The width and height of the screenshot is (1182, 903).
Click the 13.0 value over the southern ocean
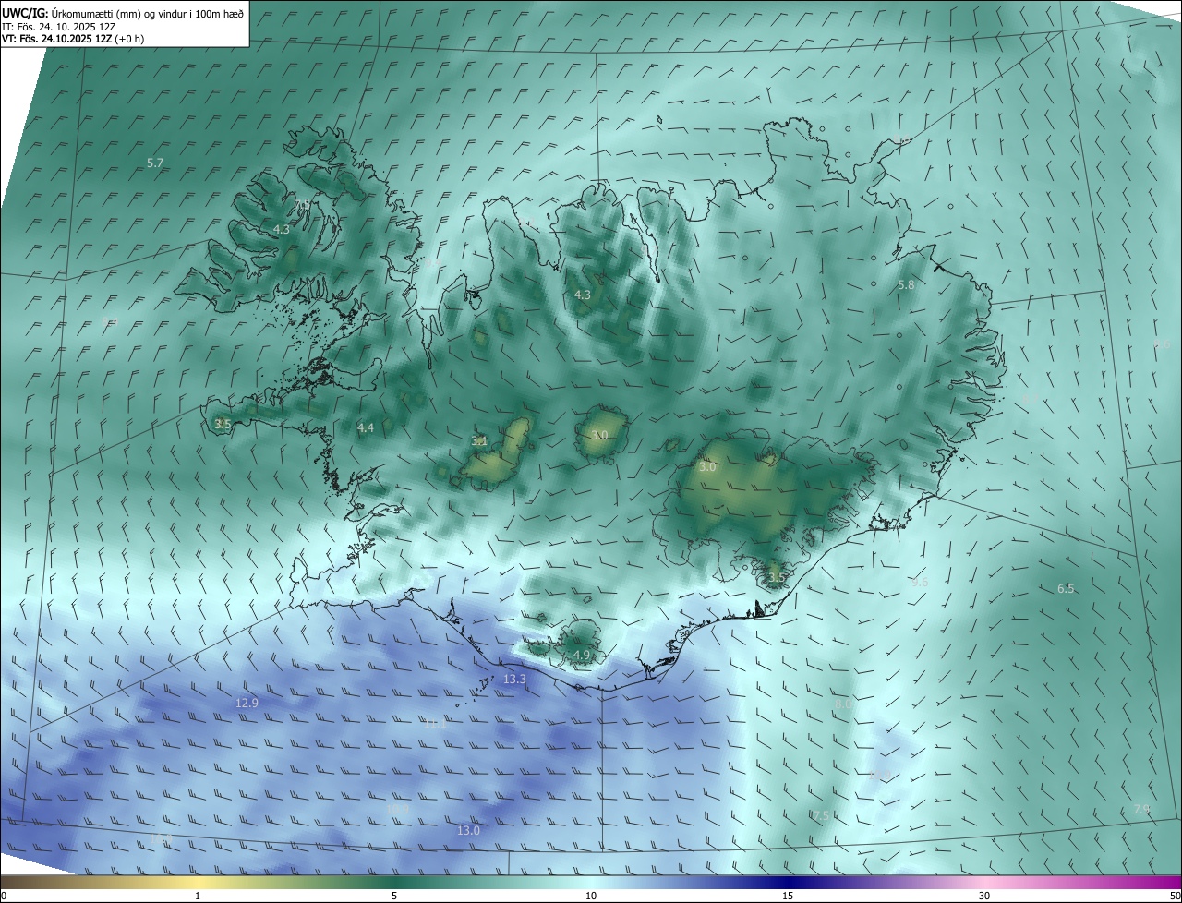click(468, 830)
